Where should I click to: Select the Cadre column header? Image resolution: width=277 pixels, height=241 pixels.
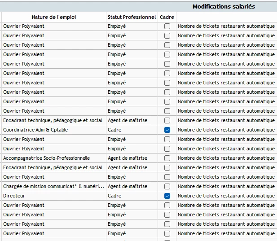(x=167, y=17)
